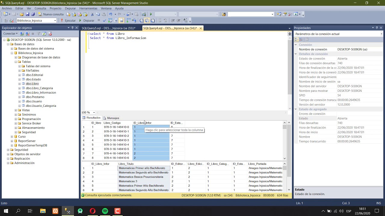Click the Find in Files toolbar icon
Image resolution: width=385 pixels, height=216 pixels.
(224, 14)
